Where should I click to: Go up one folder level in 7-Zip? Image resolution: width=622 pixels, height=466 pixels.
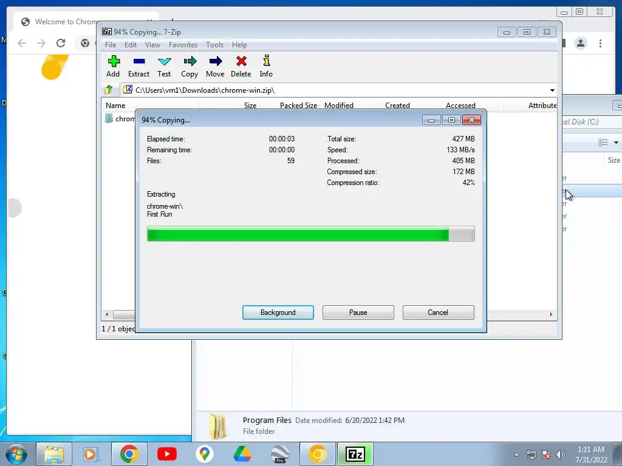click(x=109, y=90)
